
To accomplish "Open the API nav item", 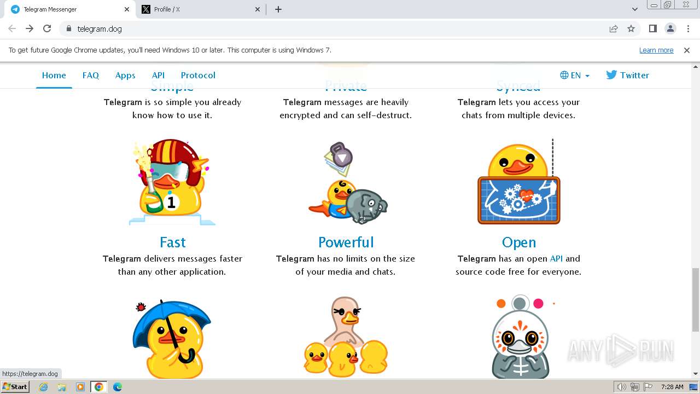I will click(158, 75).
